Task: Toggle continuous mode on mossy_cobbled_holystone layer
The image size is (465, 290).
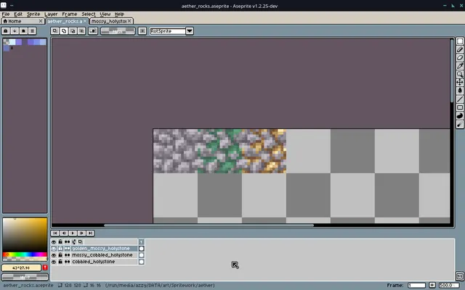Action: pyautogui.click(x=68, y=255)
